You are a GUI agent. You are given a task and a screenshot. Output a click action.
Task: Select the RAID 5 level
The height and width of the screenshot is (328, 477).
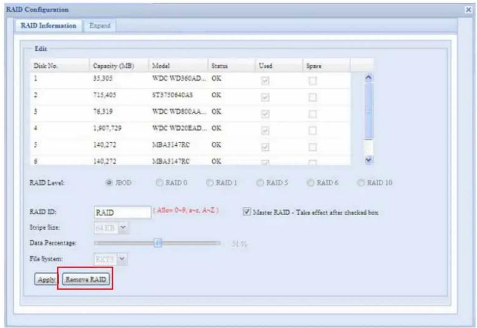click(260, 183)
